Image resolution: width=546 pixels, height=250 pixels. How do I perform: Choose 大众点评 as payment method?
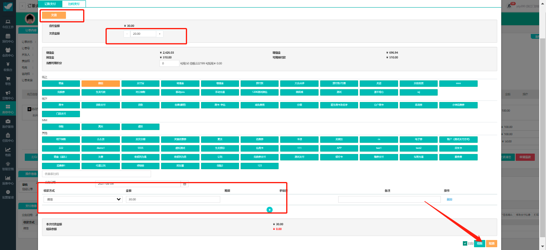299,83
